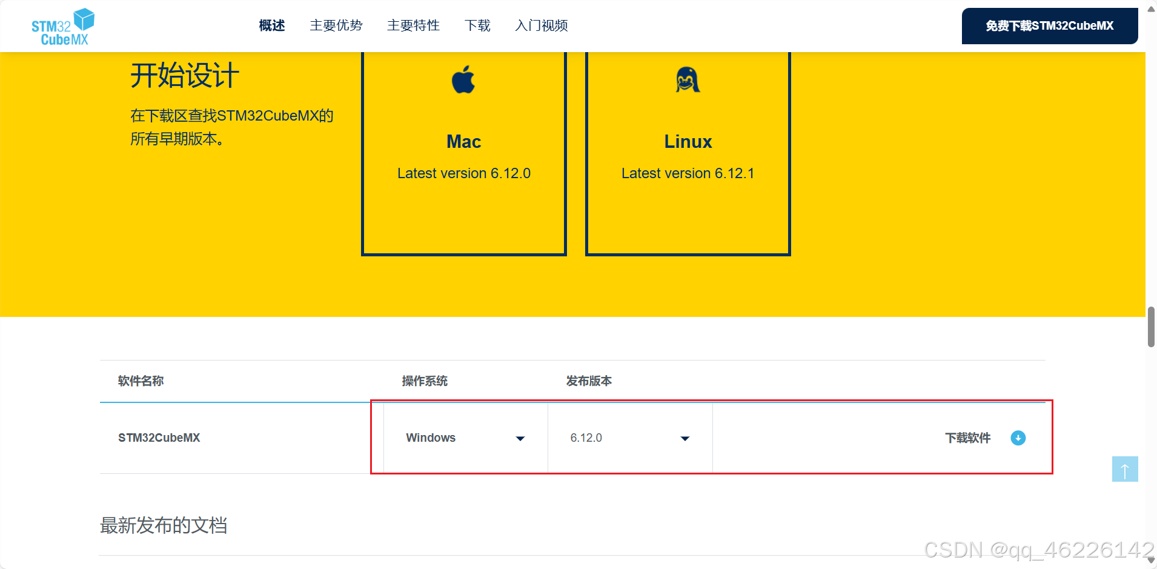The width and height of the screenshot is (1157, 569).
Task: Select the Mac download card
Action: [464, 153]
